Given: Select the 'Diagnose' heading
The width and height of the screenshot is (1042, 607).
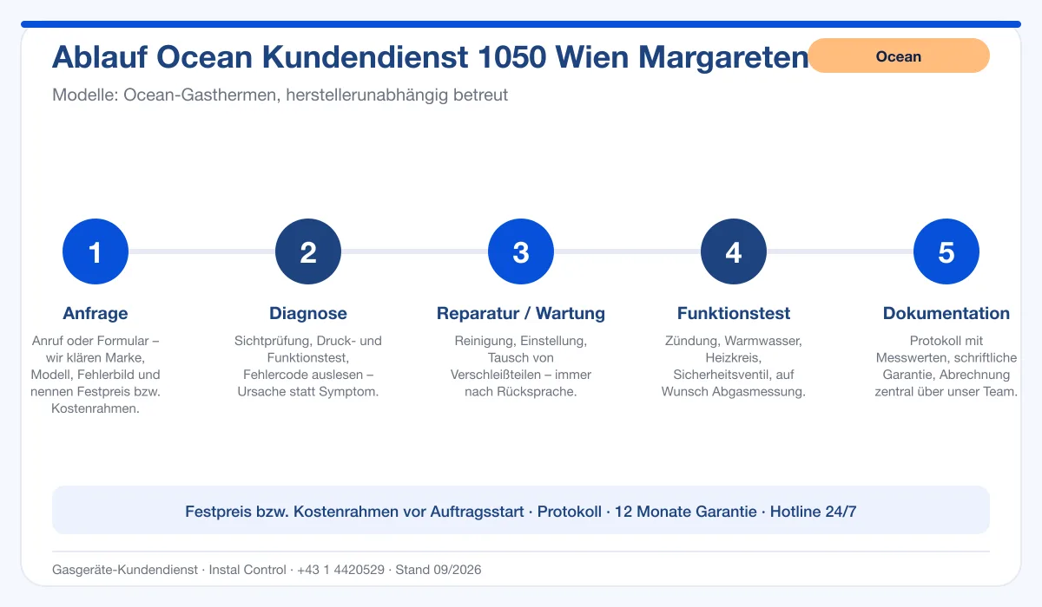Looking at the screenshot, I should coord(308,313).
